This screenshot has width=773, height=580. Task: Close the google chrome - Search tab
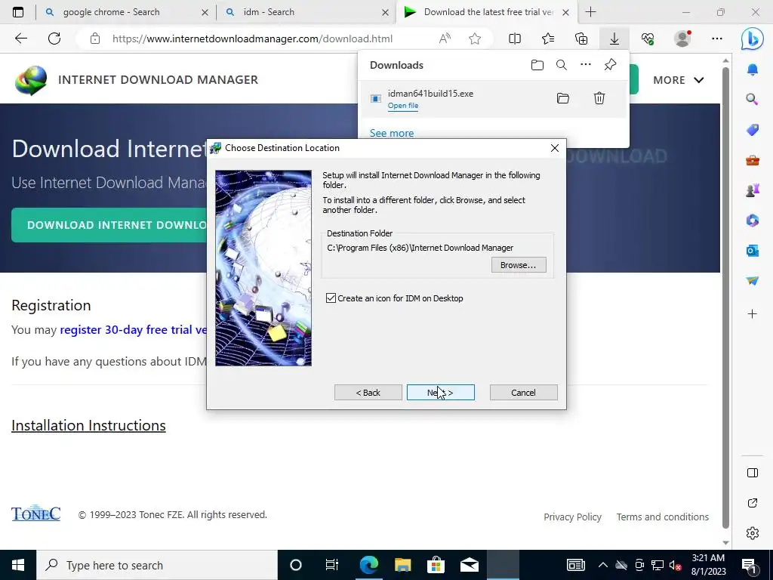(205, 13)
